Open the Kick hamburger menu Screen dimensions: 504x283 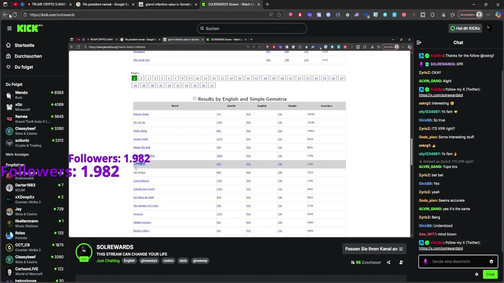(9, 28)
